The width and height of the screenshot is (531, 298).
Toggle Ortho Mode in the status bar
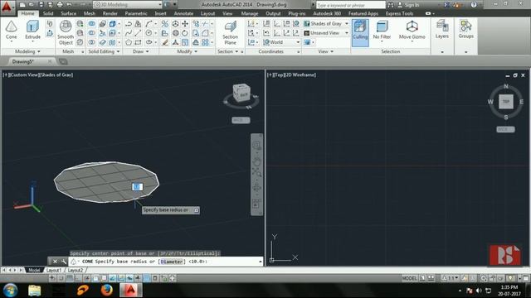tap(78, 278)
